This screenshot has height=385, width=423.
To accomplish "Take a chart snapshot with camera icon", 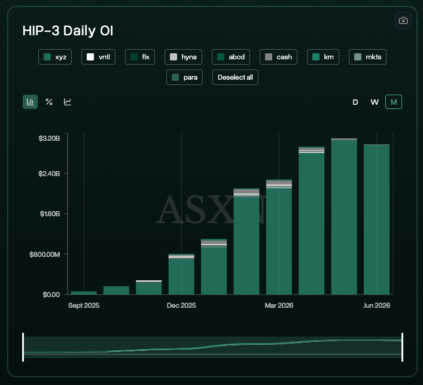I will (403, 20).
